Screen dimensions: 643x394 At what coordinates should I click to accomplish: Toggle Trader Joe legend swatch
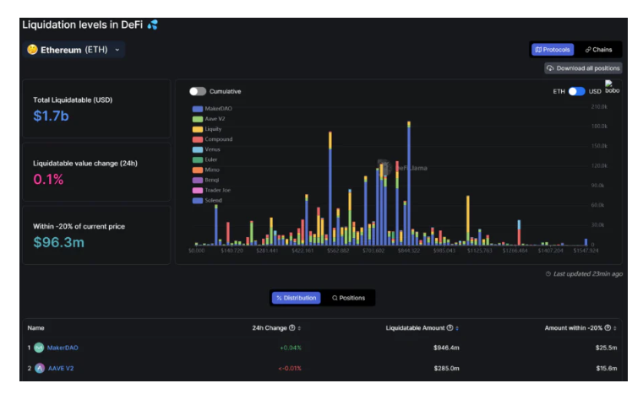coord(198,191)
